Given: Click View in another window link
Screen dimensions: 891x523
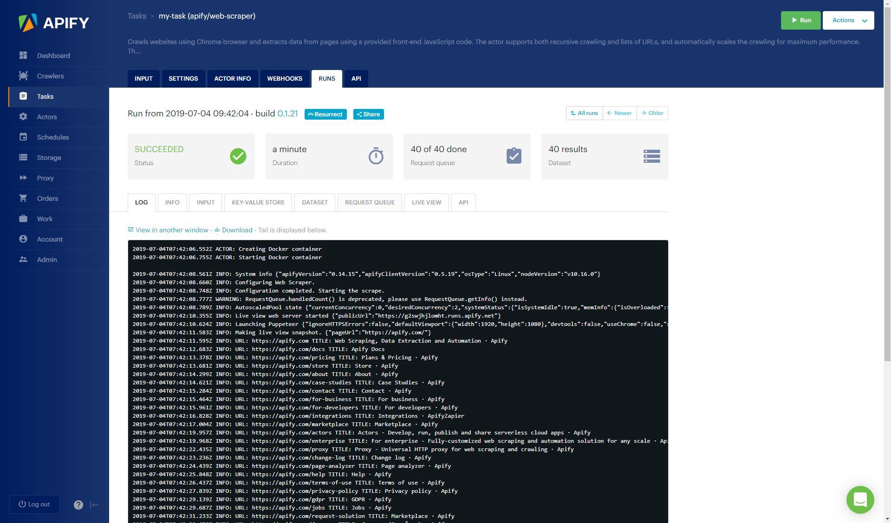Looking at the screenshot, I should click(172, 230).
